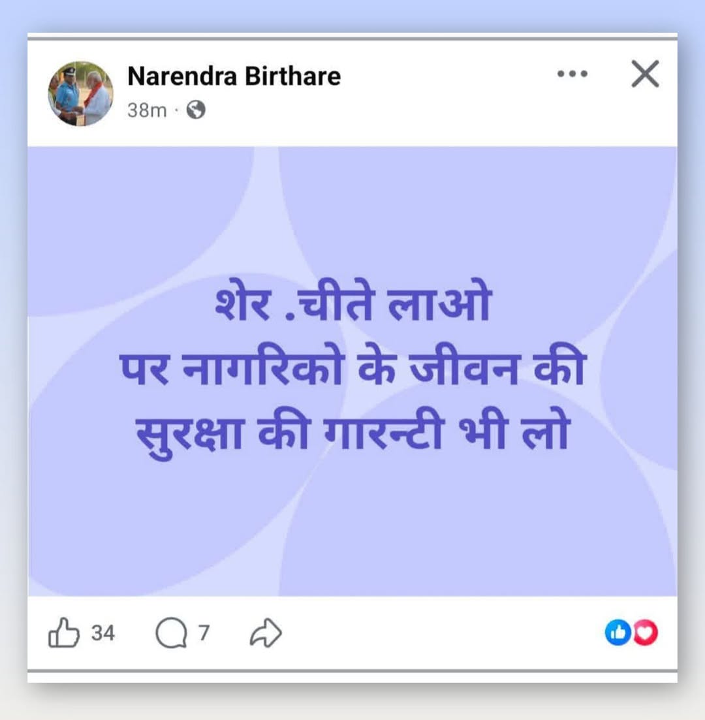
Task: Share the post using the arrow icon
Action: pos(266,633)
